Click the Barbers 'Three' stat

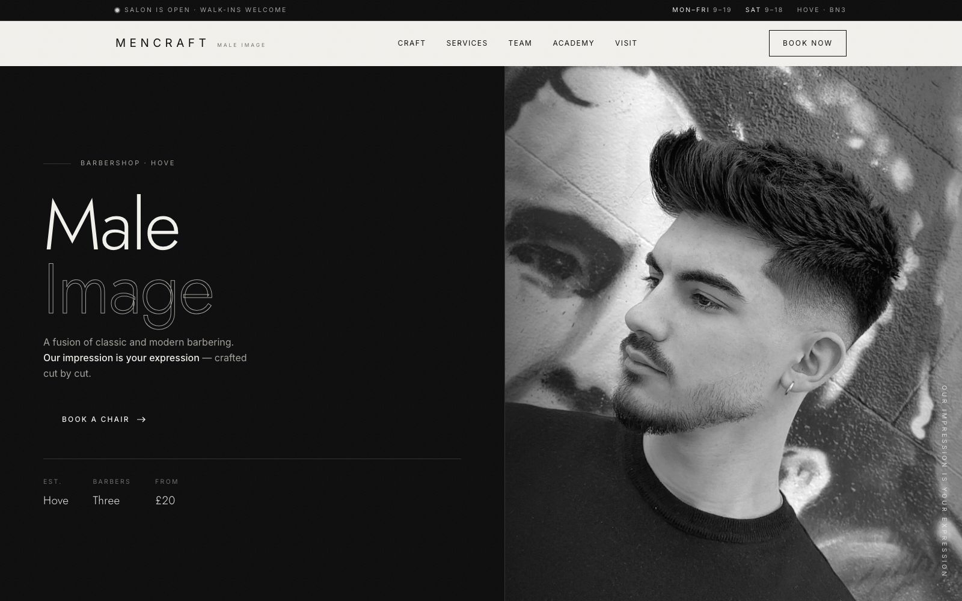tap(111, 493)
